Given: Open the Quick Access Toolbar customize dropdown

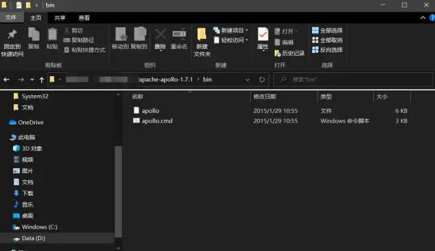Looking at the screenshot, I should (37, 5).
